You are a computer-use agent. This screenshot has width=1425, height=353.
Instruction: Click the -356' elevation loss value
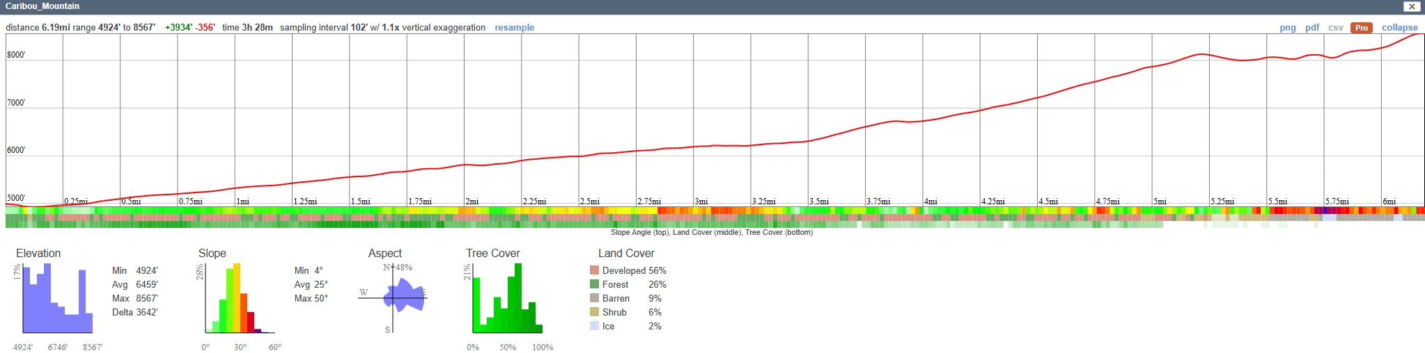pos(205,28)
